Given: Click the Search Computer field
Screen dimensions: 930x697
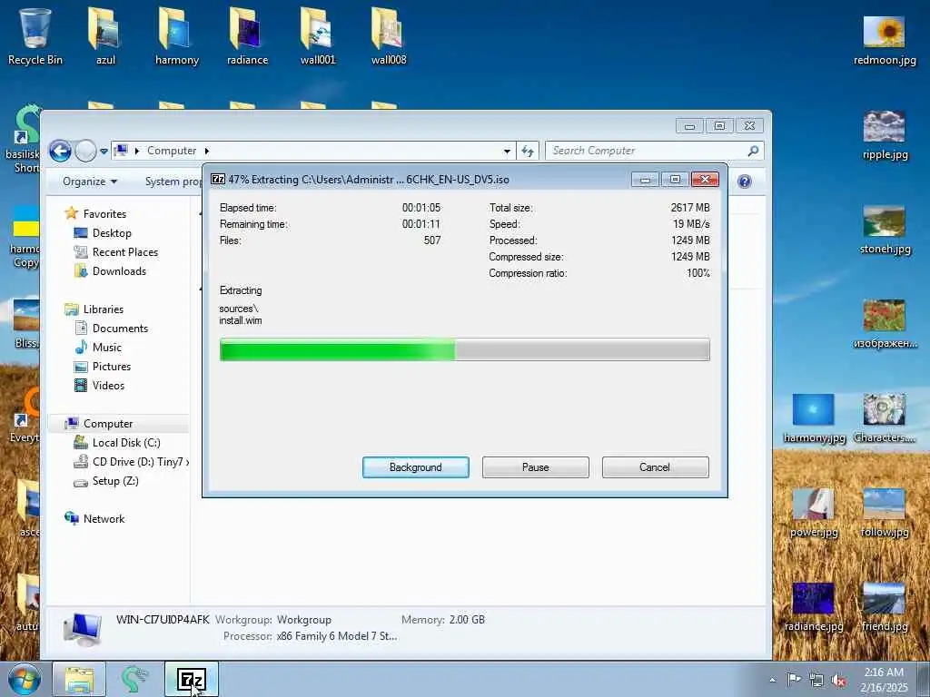Looking at the screenshot, I should (647, 151).
